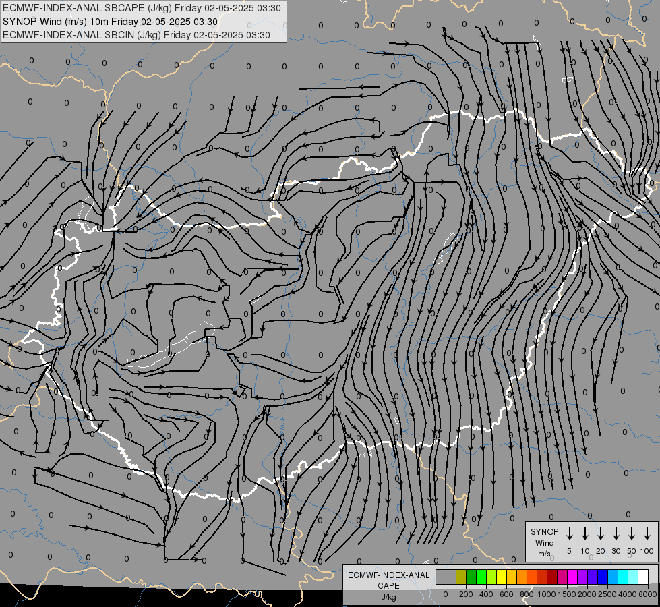Pick the pure yellow swatch left of 600
The height and width of the screenshot is (607, 660).
502,577
